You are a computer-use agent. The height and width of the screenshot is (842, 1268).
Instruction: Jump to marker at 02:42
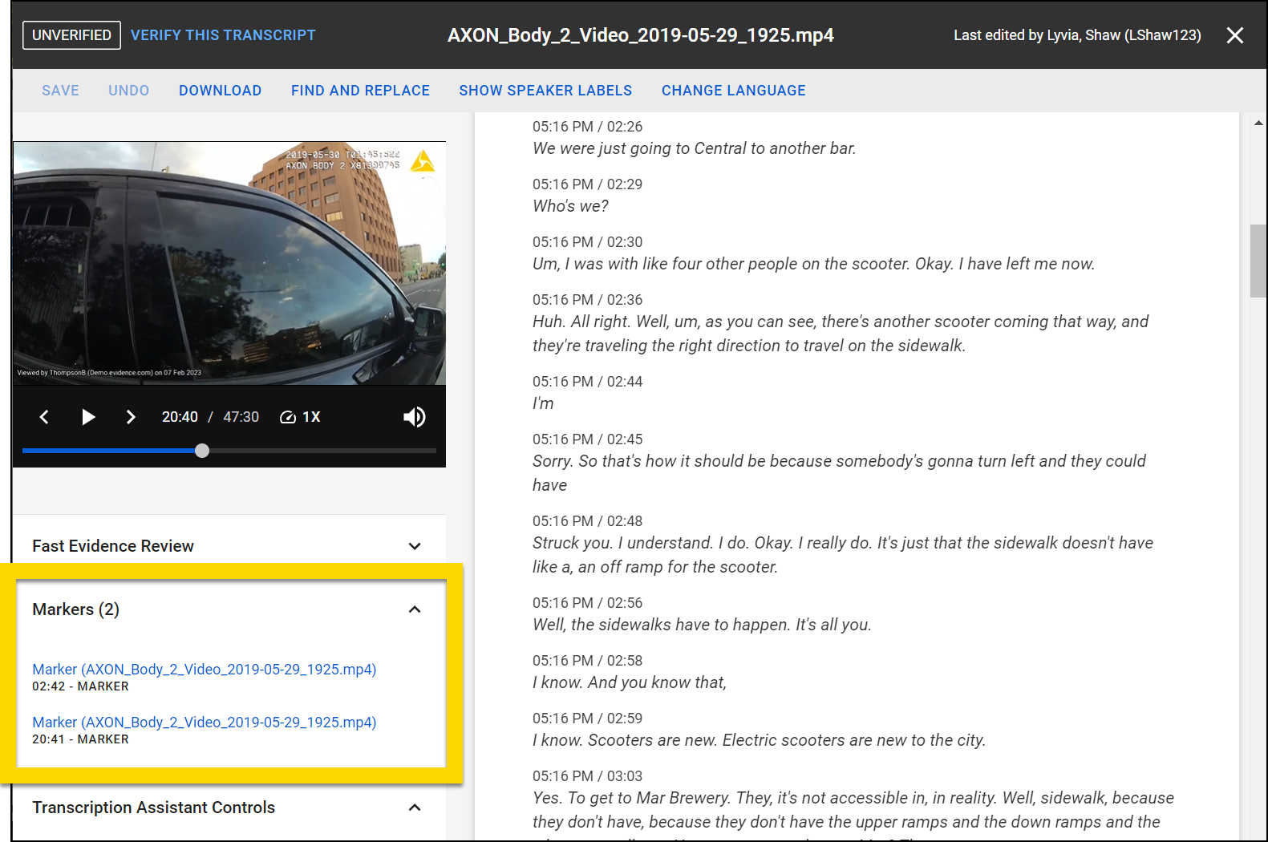click(x=204, y=670)
